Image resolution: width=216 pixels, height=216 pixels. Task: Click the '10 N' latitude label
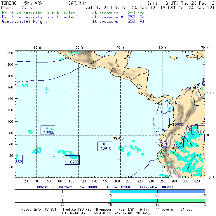pos(211,93)
